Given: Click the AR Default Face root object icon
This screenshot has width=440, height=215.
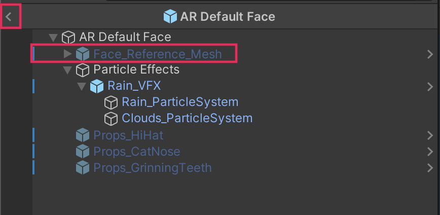Looking at the screenshot, I should click(68, 37).
